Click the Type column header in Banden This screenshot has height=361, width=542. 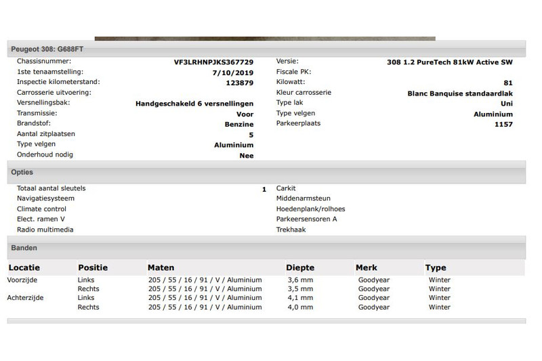(x=436, y=268)
